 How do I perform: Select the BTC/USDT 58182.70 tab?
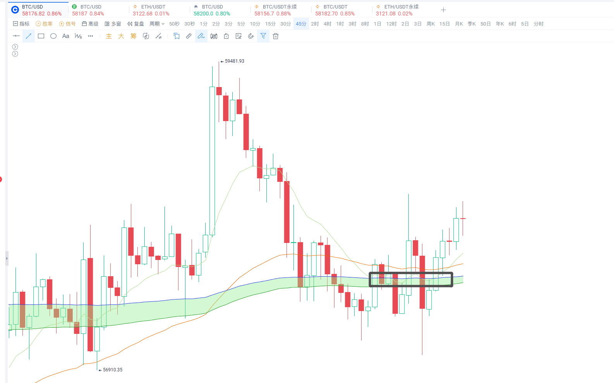(x=342, y=10)
